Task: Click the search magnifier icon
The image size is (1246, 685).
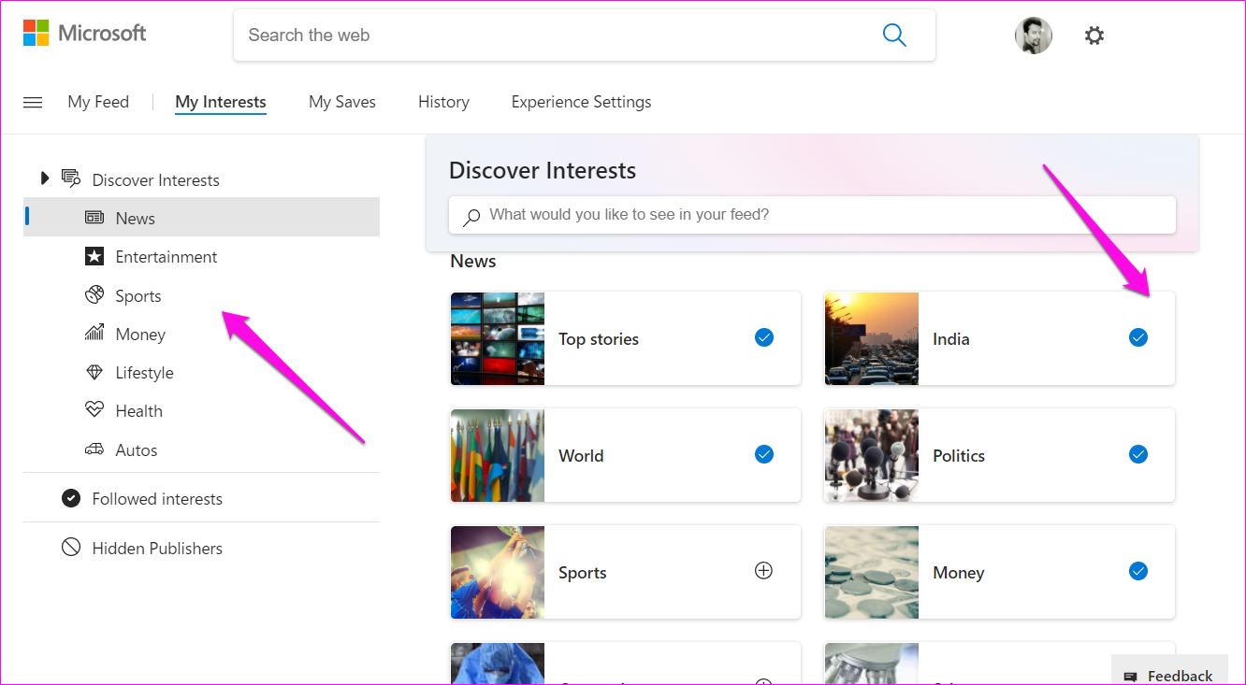Action: click(x=894, y=36)
